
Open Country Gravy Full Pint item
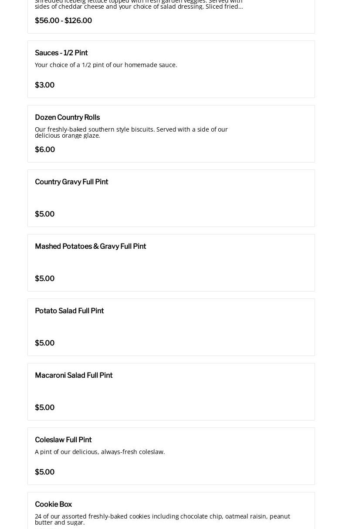click(71, 182)
